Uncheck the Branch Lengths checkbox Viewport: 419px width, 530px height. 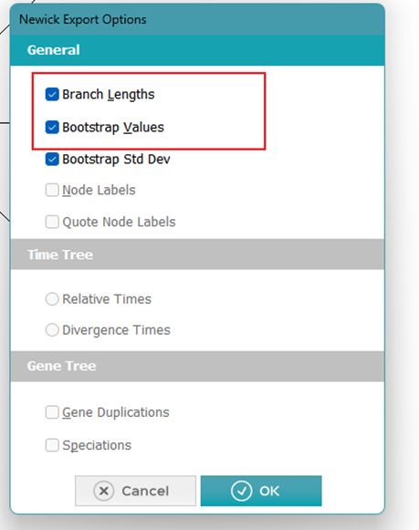coord(52,94)
